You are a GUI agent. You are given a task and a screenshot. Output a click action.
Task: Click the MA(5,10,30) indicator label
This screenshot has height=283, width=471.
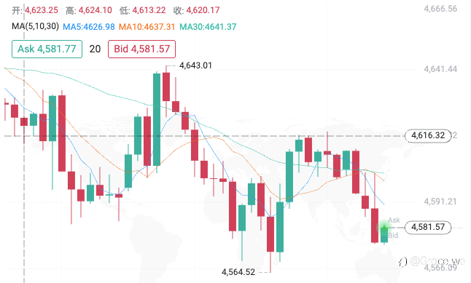36,26
